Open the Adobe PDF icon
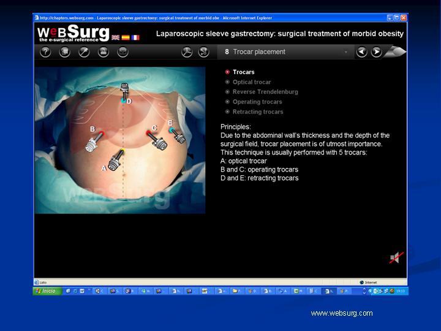The image size is (441, 331). coord(187,52)
